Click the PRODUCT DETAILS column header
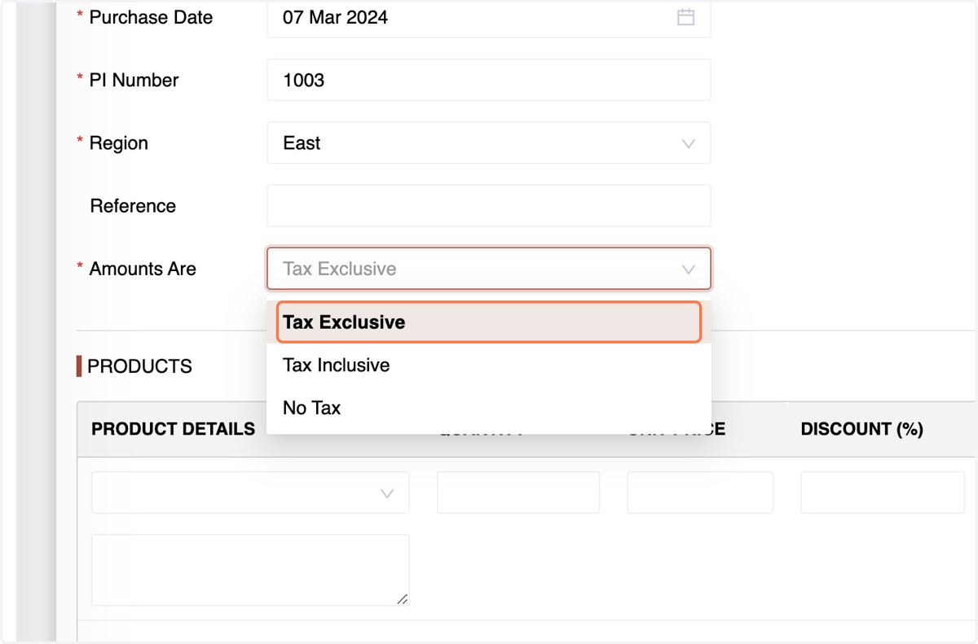978x644 pixels. 174,429
